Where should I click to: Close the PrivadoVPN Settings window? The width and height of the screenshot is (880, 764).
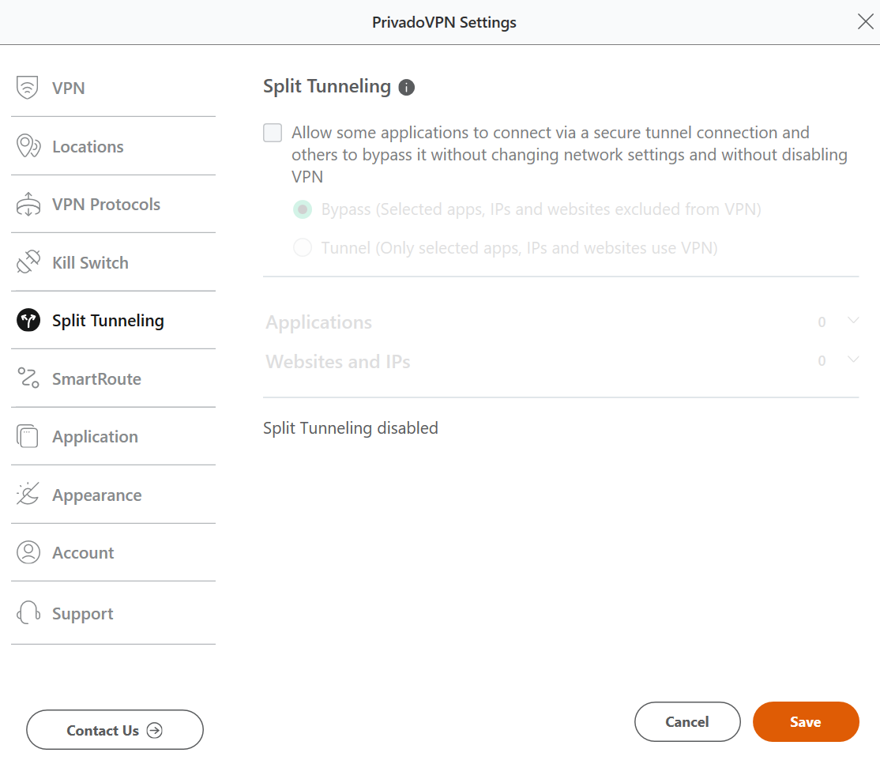(x=866, y=22)
